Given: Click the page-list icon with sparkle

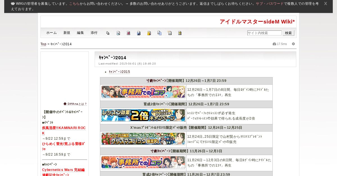Looking at the screenshot, I should [x=170, y=33].
